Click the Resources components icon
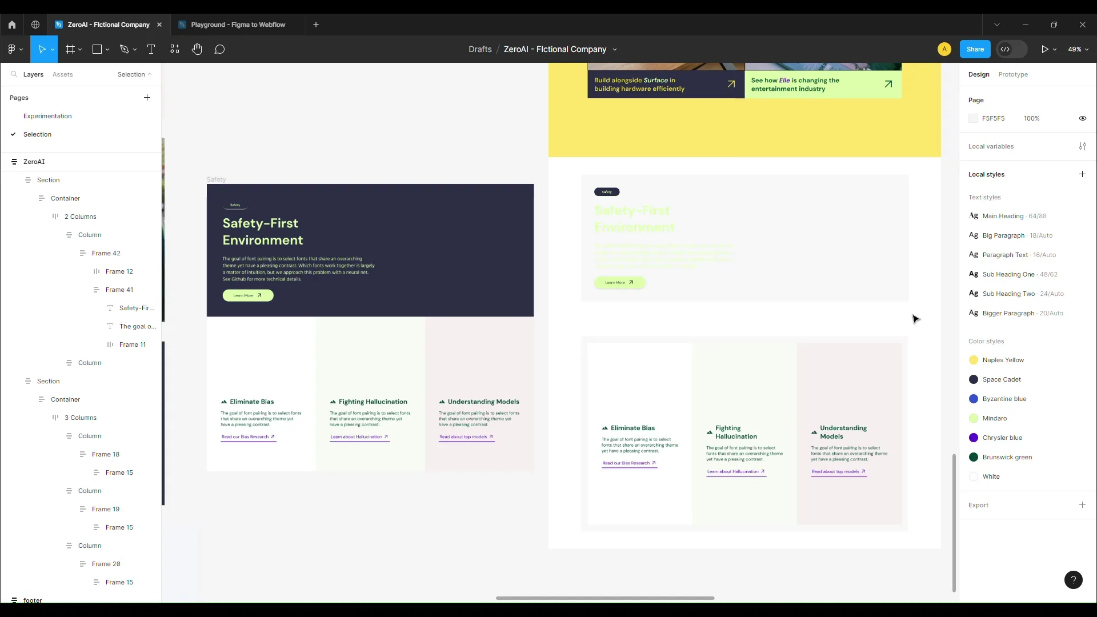This screenshot has width=1097, height=617. pyautogui.click(x=175, y=49)
